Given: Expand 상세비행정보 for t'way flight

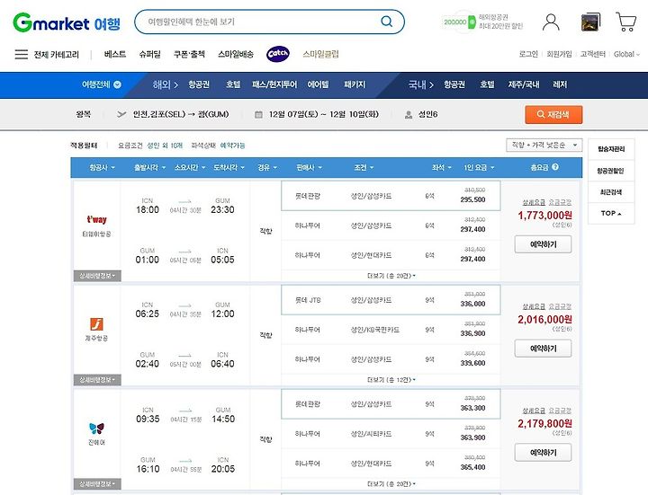Looking at the screenshot, I should 97,276.
